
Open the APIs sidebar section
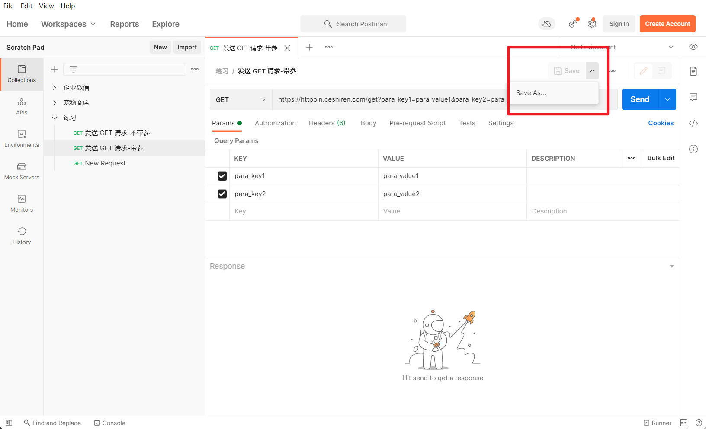pyautogui.click(x=22, y=107)
